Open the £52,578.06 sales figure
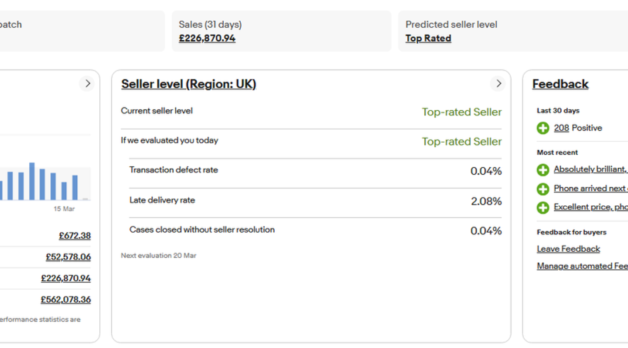Image resolution: width=628 pixels, height=348 pixels. [68, 257]
